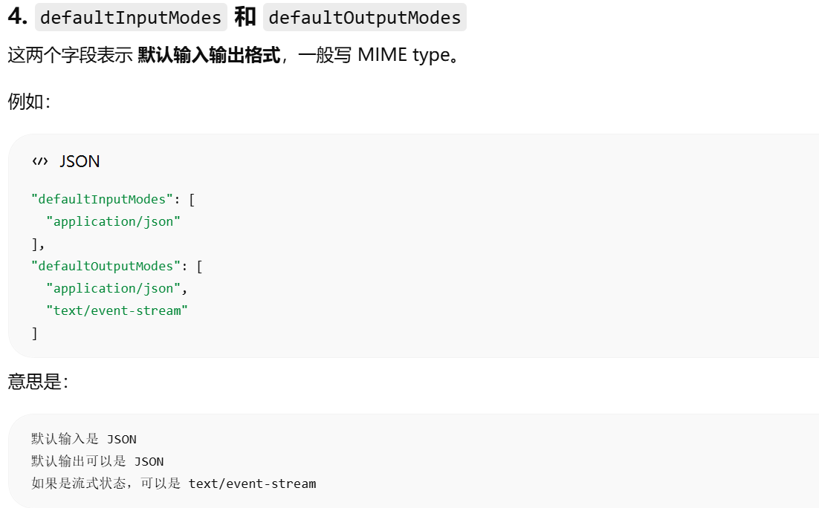
Task: Click text/event-stream in the bottom explanation block
Action: click(252, 484)
